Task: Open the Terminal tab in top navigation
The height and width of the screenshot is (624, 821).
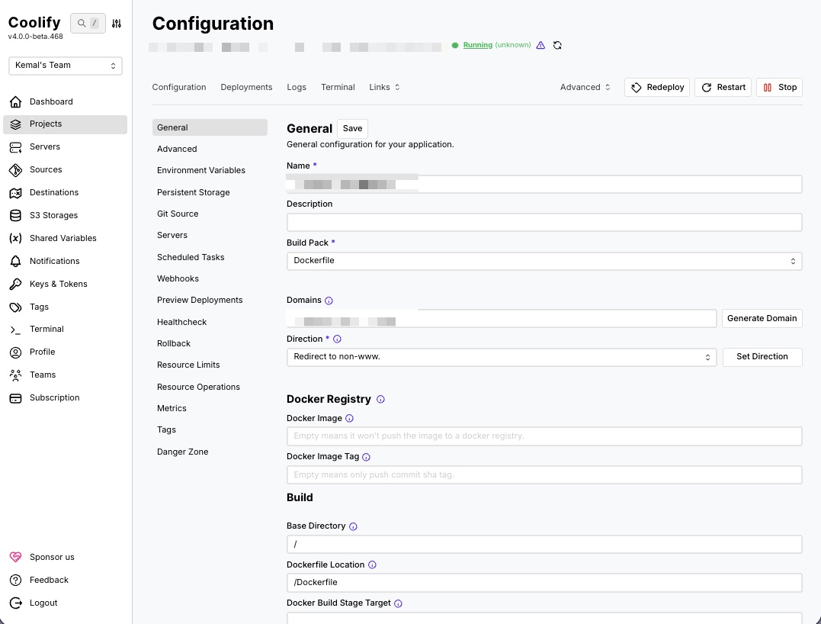Action: (x=338, y=87)
